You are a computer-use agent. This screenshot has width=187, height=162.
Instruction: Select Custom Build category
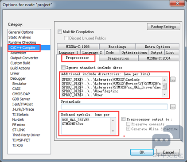point(20,63)
